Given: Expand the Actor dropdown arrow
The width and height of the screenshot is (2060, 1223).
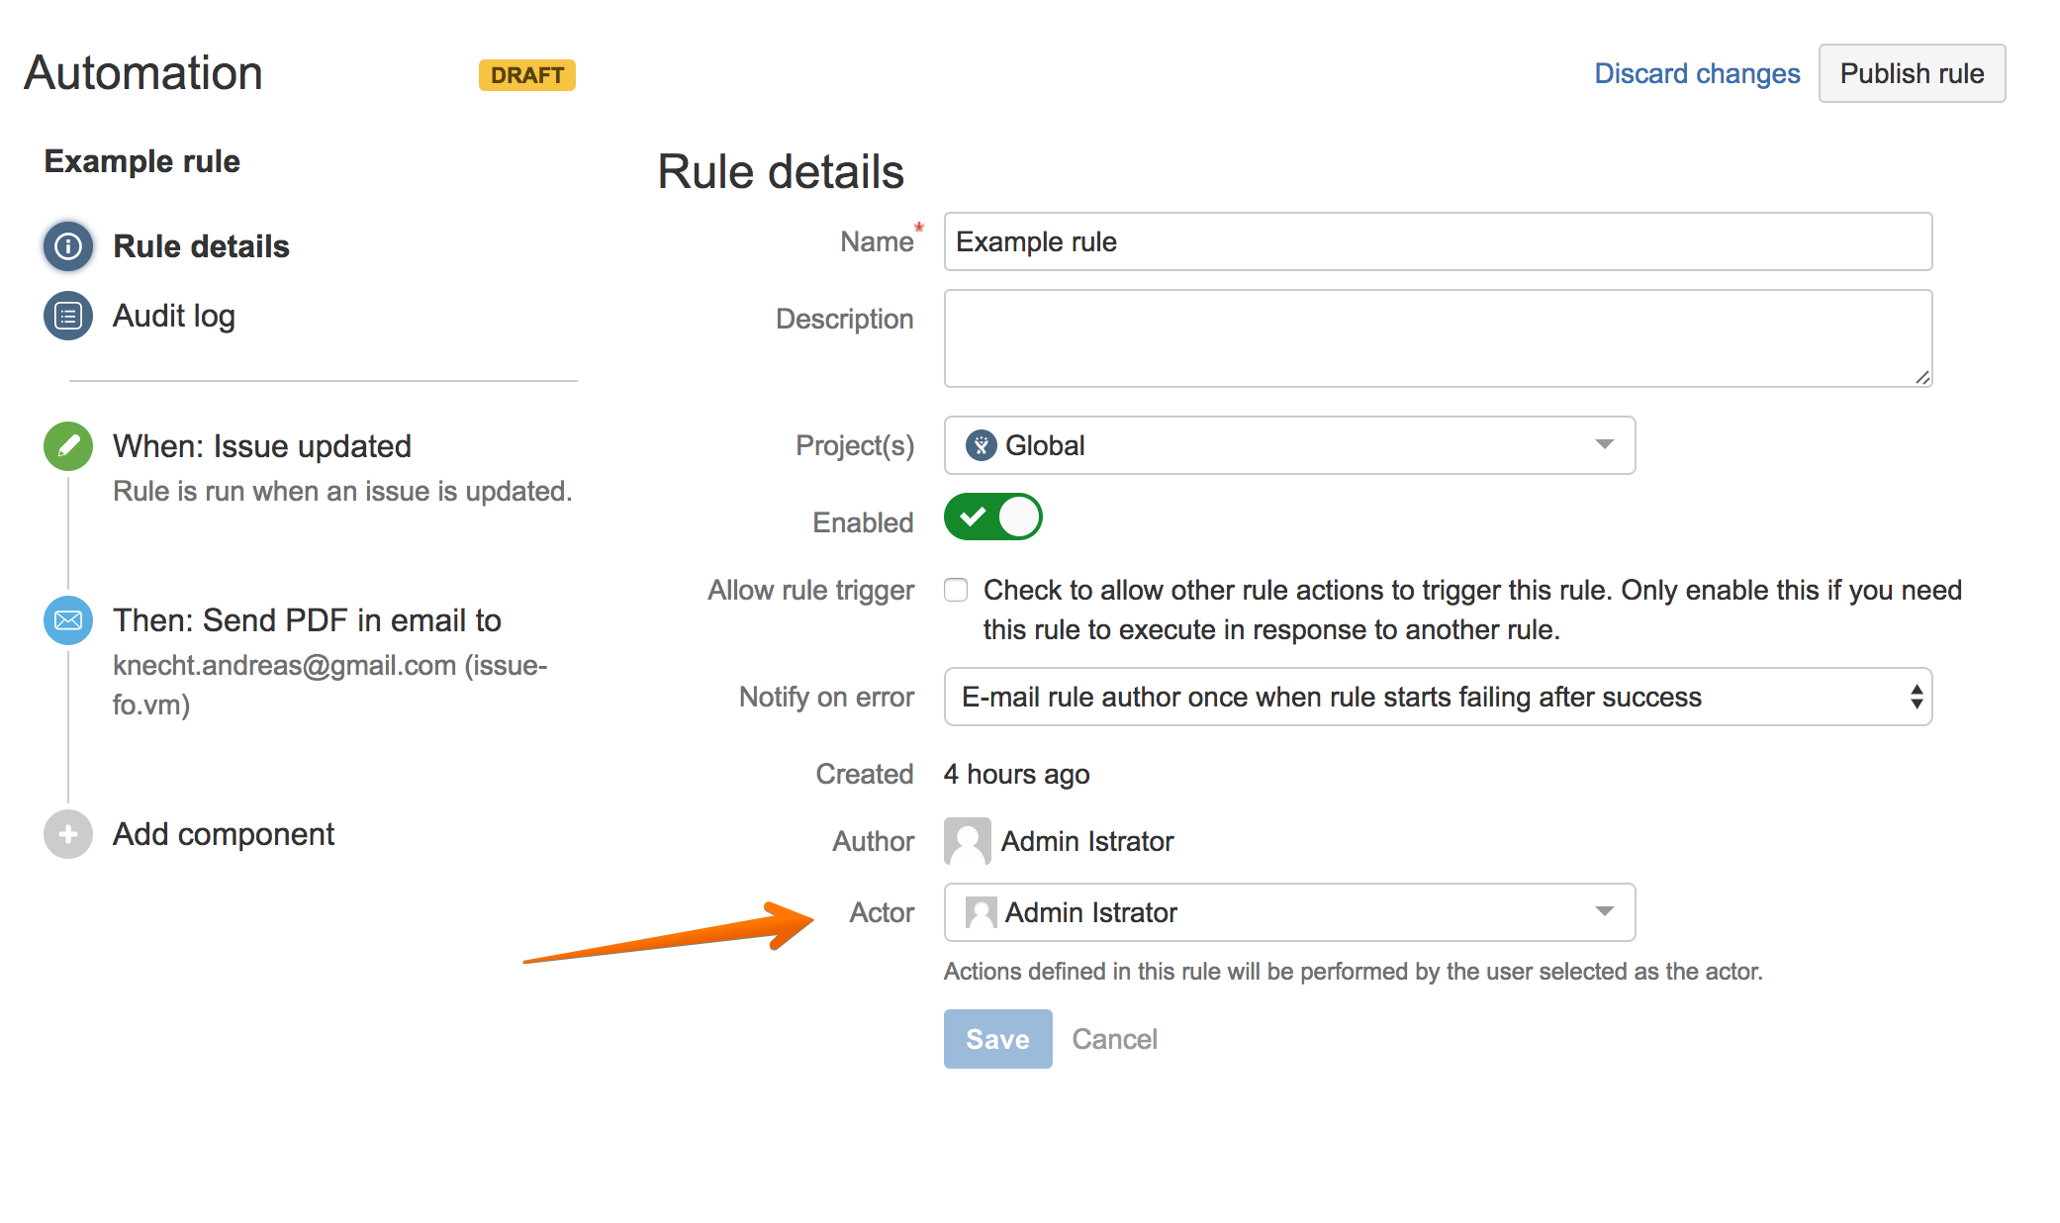Looking at the screenshot, I should coord(1604,912).
